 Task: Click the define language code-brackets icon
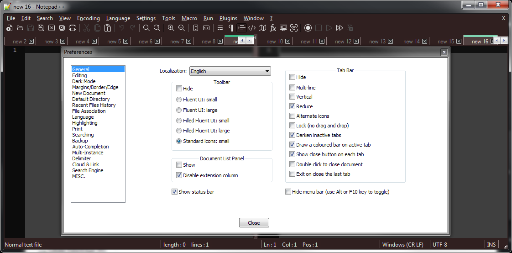coord(252,28)
